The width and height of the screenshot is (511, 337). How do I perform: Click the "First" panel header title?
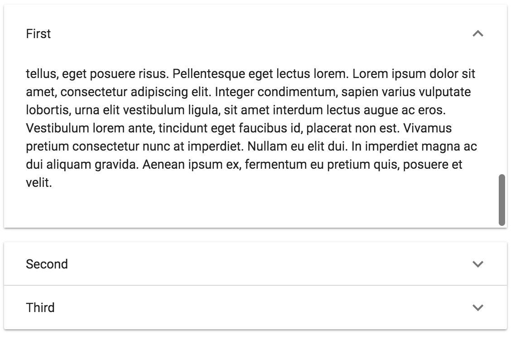[39, 34]
